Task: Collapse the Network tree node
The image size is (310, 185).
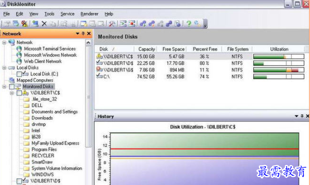Action: pos(4,42)
